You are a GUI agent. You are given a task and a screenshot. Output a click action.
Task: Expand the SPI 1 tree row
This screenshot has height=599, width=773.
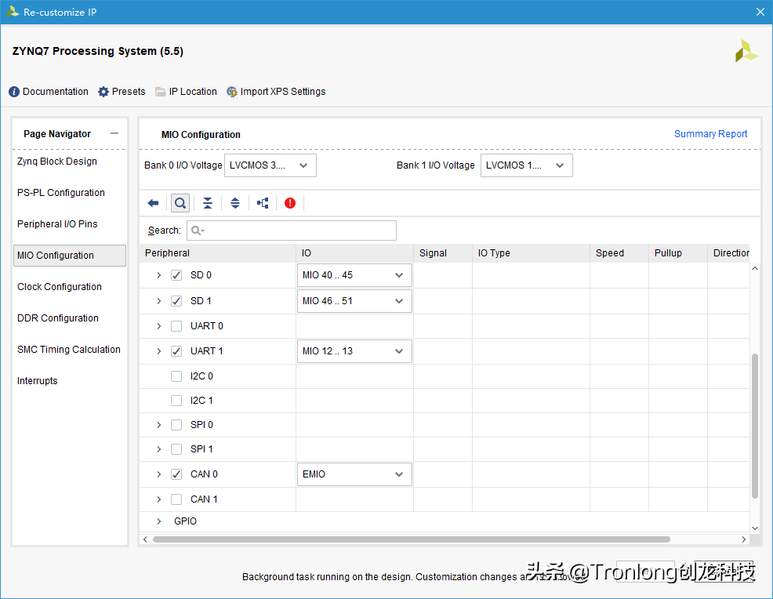pos(158,449)
